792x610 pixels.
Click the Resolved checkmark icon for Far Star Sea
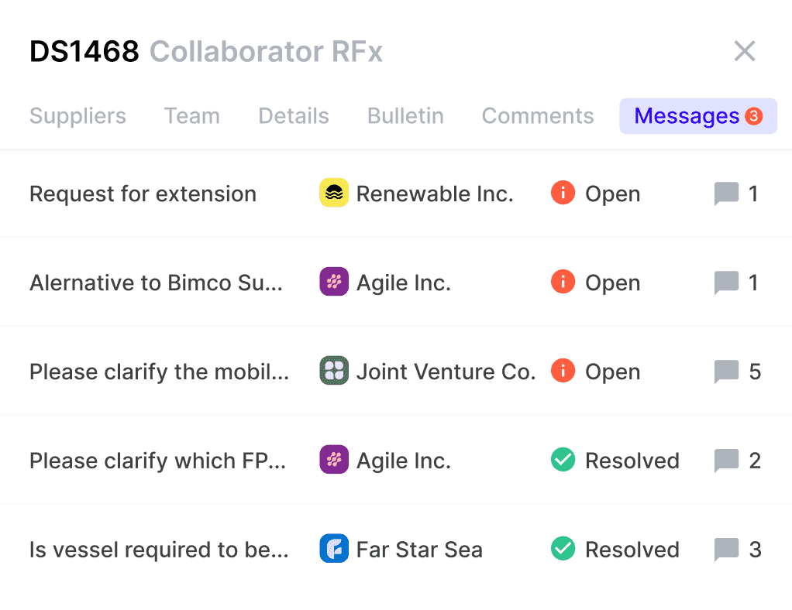563,548
